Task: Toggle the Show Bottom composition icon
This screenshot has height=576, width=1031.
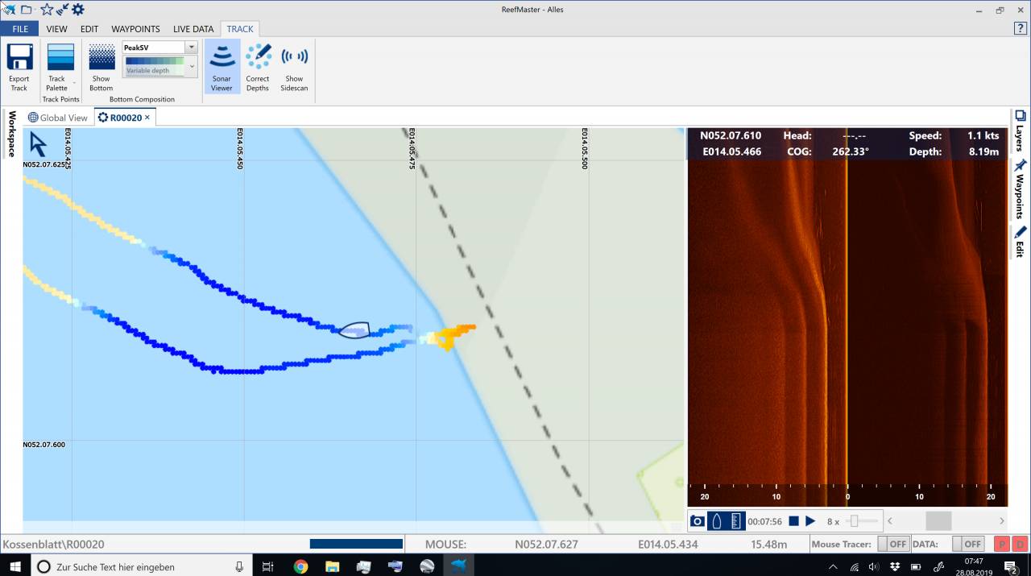Action: [101, 59]
